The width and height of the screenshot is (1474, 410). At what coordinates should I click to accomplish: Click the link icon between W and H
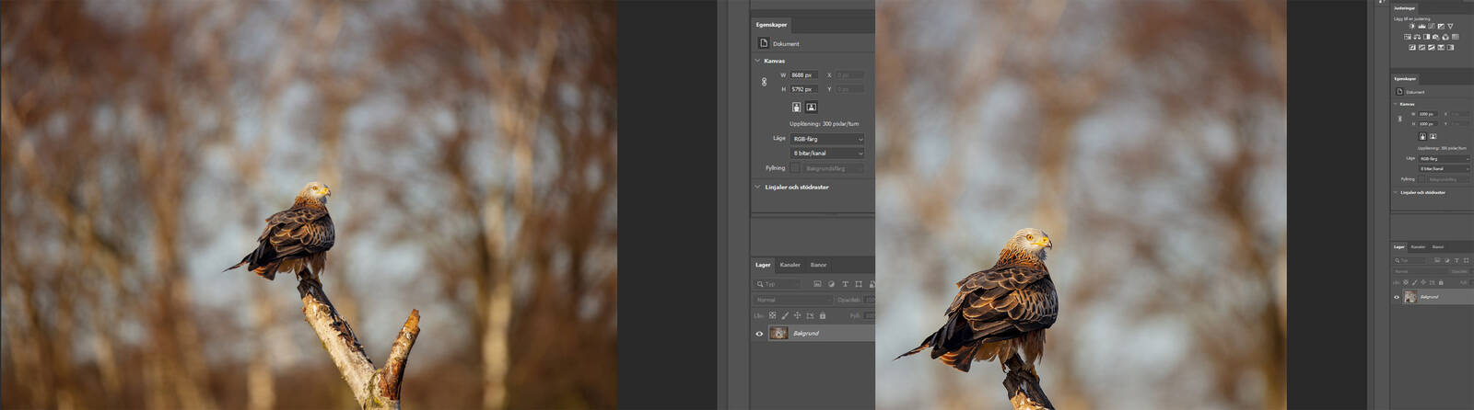[764, 82]
